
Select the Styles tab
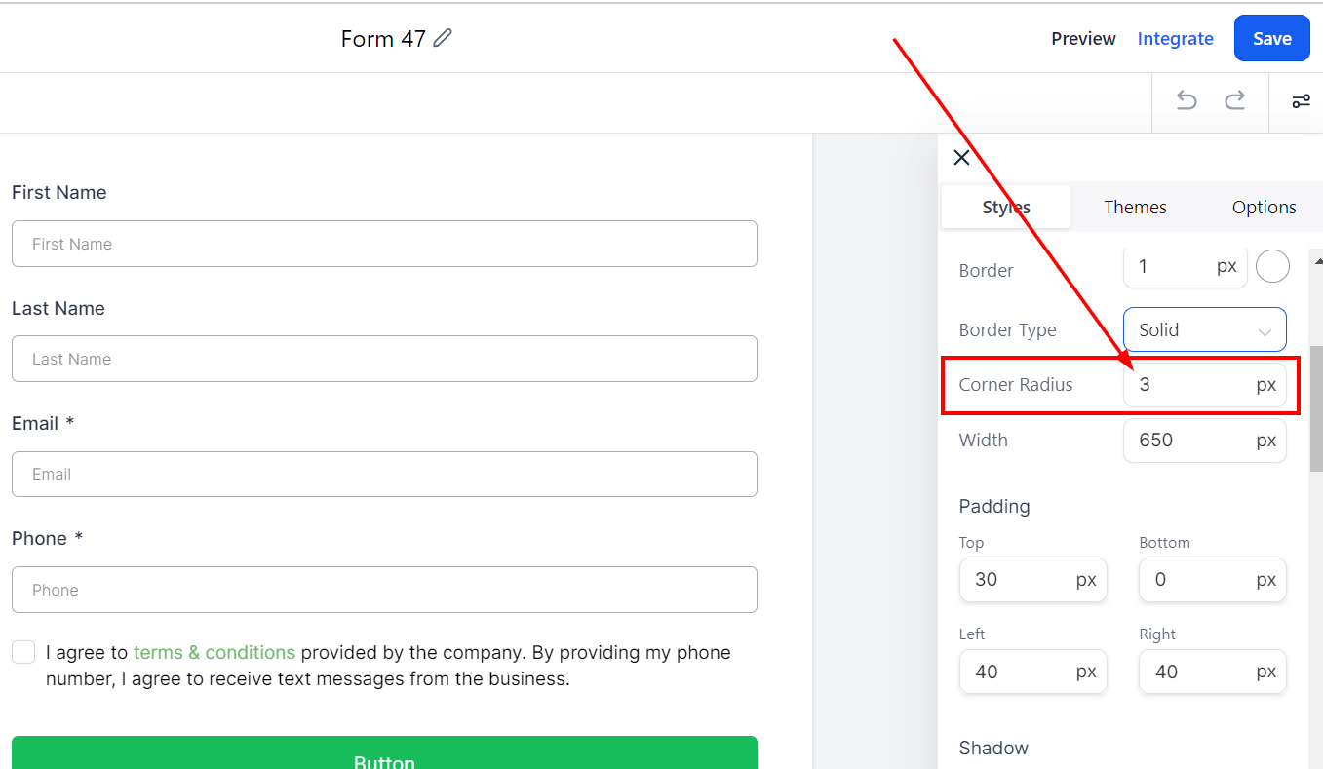1006,207
